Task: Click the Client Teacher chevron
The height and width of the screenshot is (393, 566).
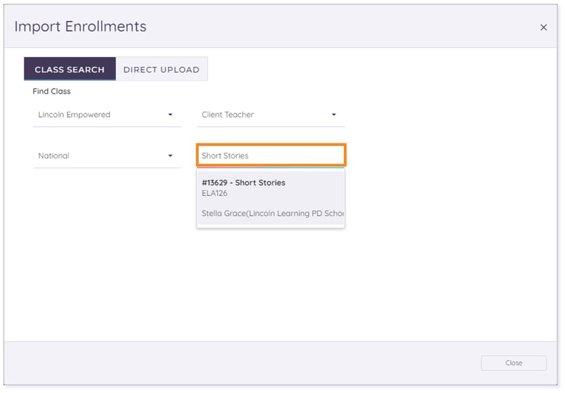Action: (334, 115)
